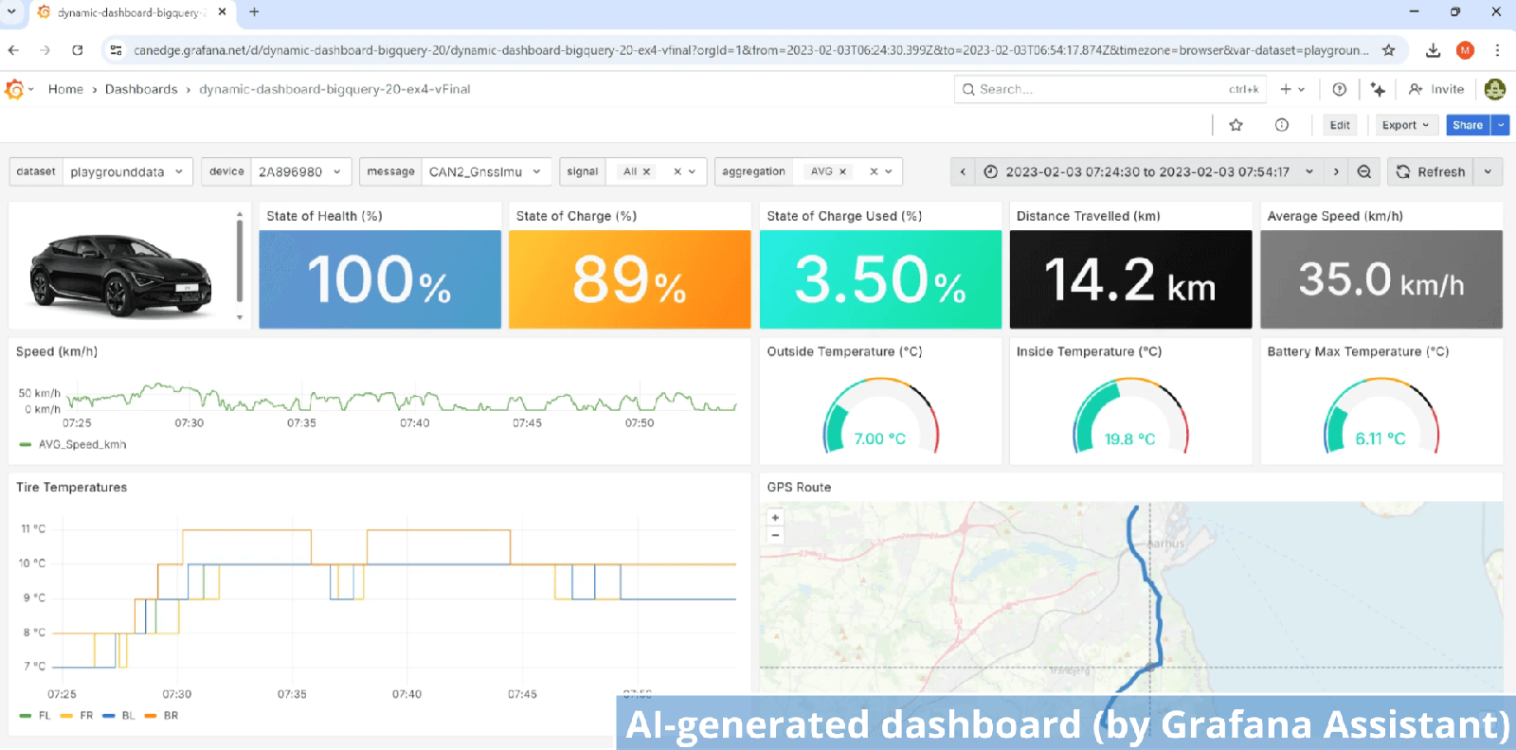Expand the aggregation variable dropdown
1516x750 pixels.
point(889,171)
